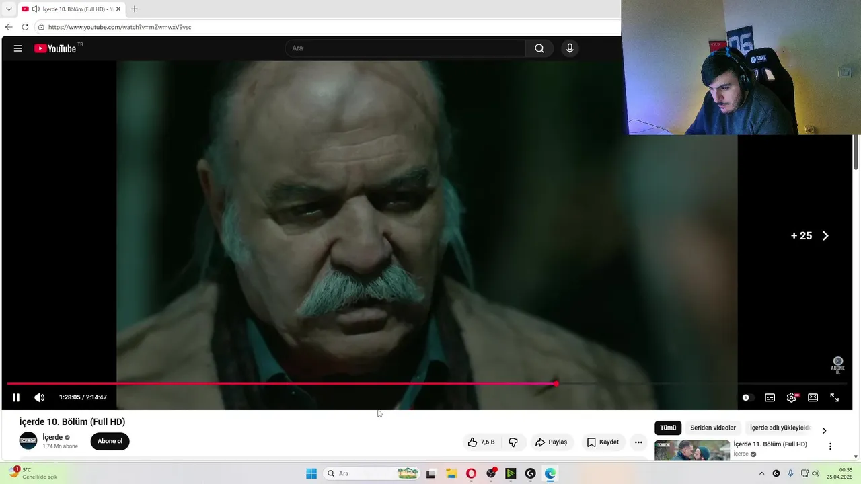Open a new browser tab with plus
The image size is (861, 484).
tap(134, 9)
